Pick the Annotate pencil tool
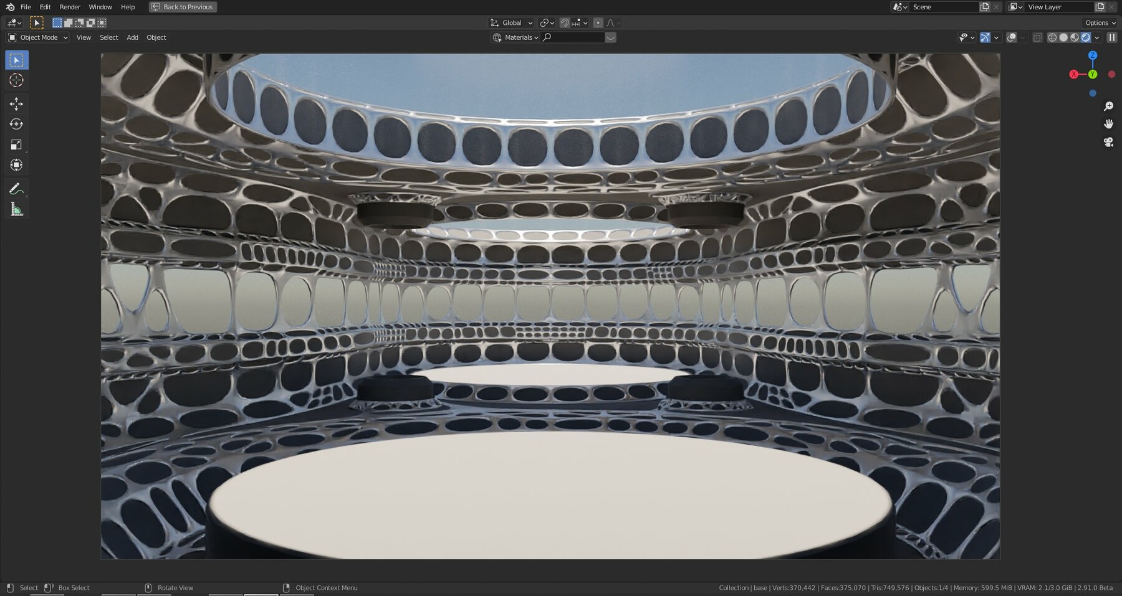The width and height of the screenshot is (1122, 596). (x=17, y=189)
